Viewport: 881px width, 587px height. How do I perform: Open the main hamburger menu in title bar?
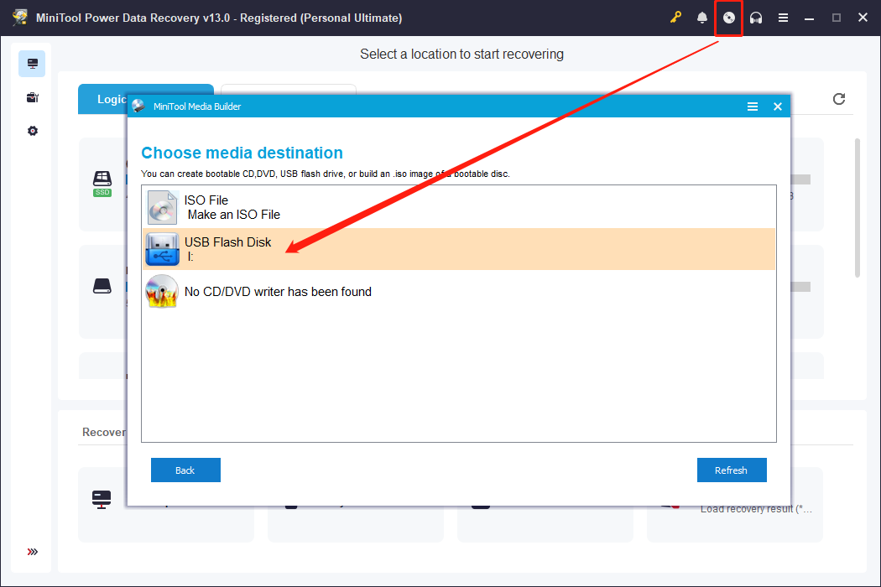pyautogui.click(x=783, y=18)
